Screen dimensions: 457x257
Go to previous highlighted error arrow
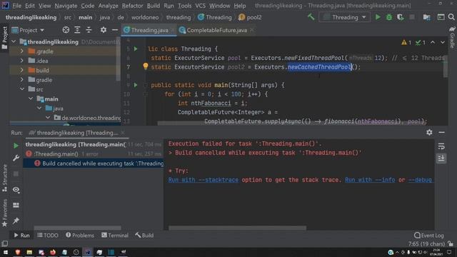(433, 43)
